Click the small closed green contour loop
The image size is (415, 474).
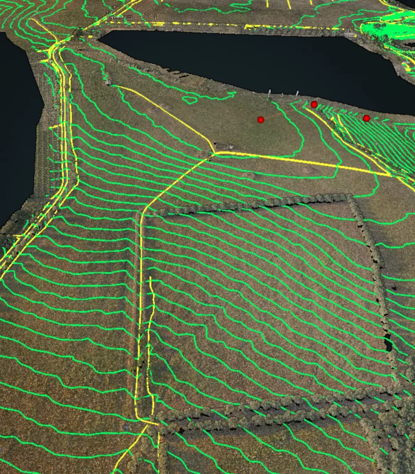point(189,99)
